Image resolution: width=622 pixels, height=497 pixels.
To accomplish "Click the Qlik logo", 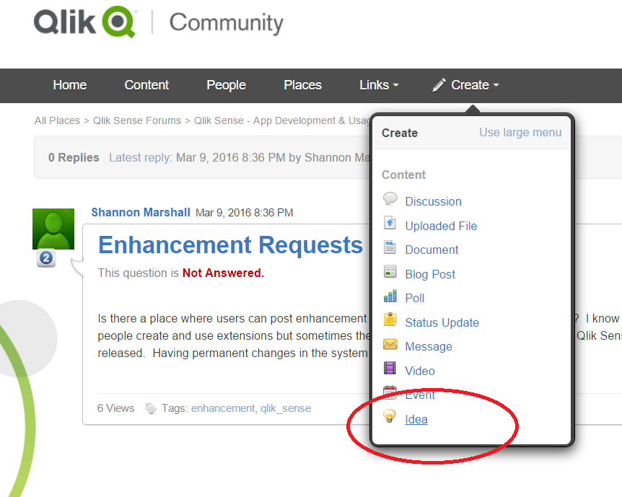I will click(85, 22).
